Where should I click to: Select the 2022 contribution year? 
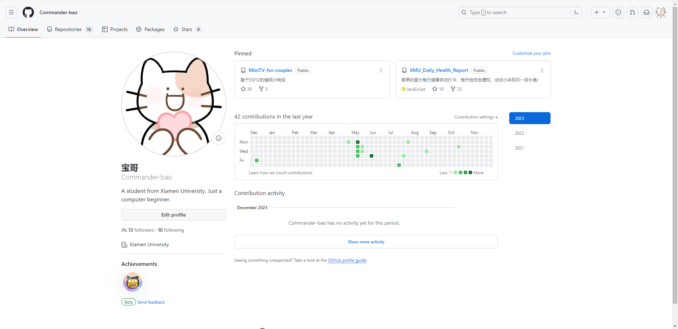519,133
